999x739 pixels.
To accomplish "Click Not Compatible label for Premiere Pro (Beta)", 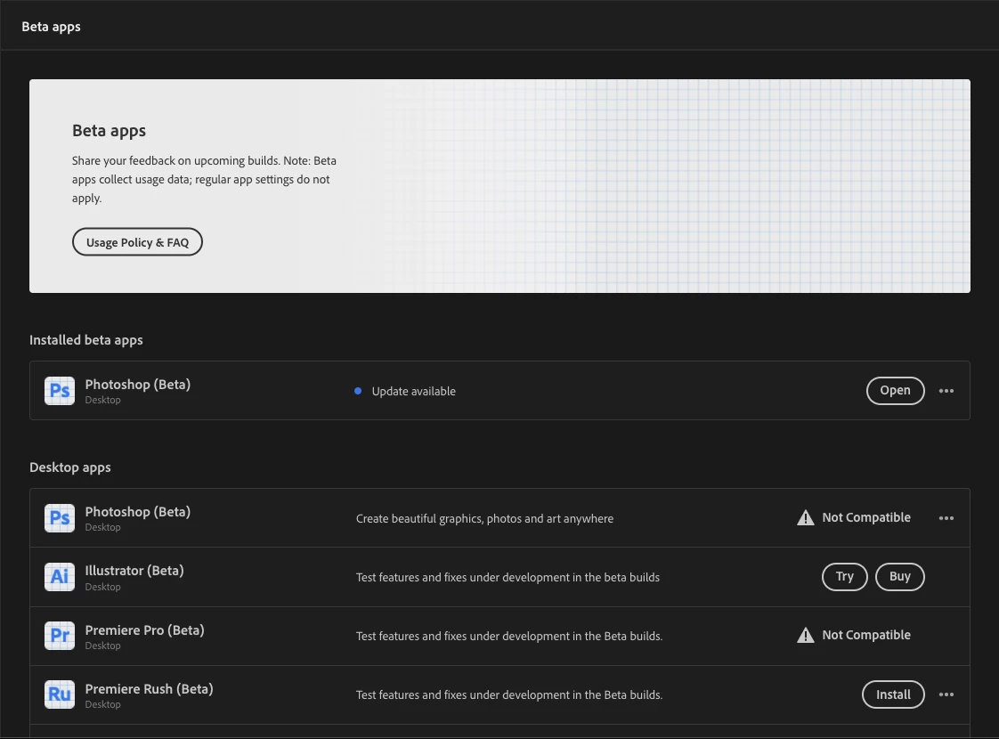I will (x=865, y=635).
